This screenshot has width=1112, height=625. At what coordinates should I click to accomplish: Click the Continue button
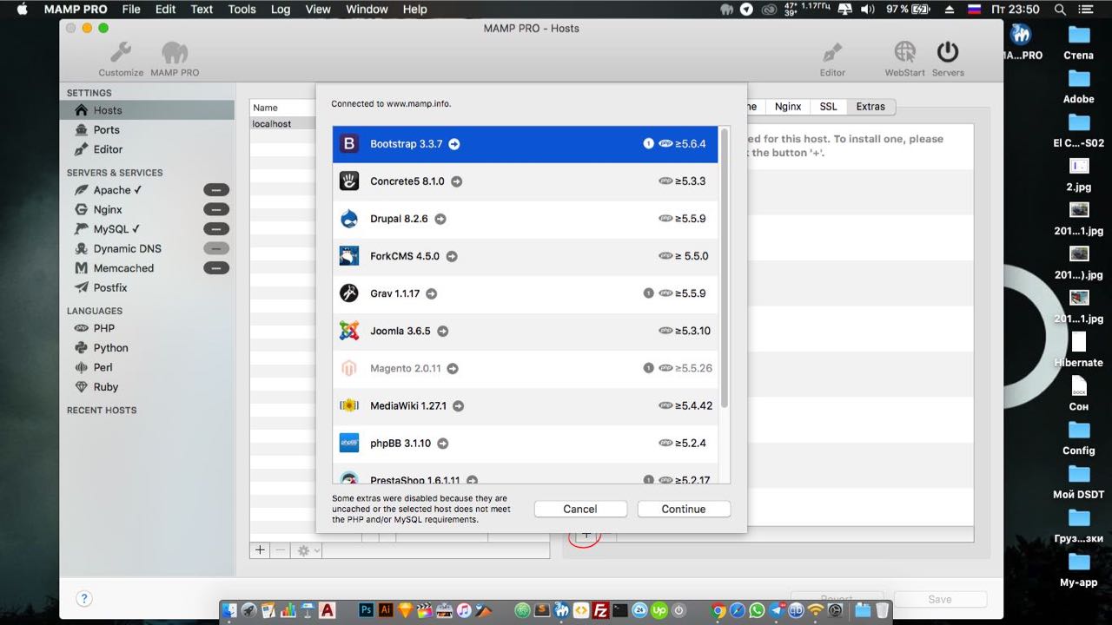coord(684,510)
